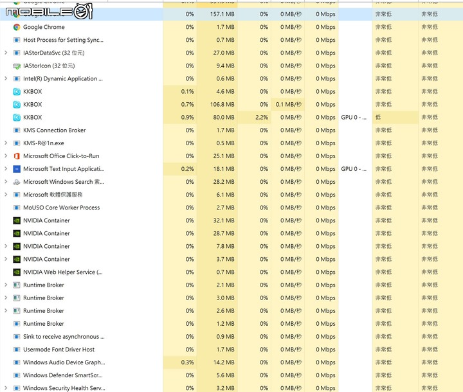
Task: Expand the Microsoft 軟體保護服務 group
Action: (x=6, y=195)
